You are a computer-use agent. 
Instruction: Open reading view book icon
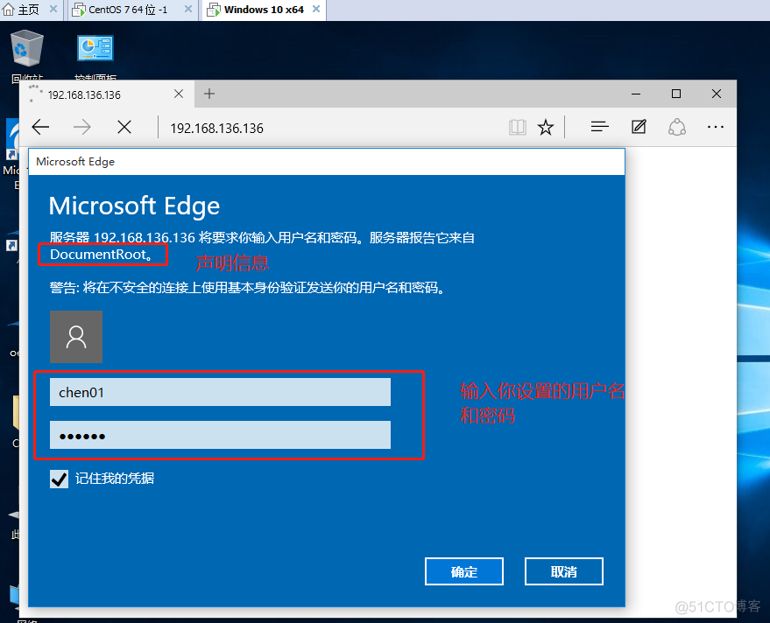(x=517, y=128)
